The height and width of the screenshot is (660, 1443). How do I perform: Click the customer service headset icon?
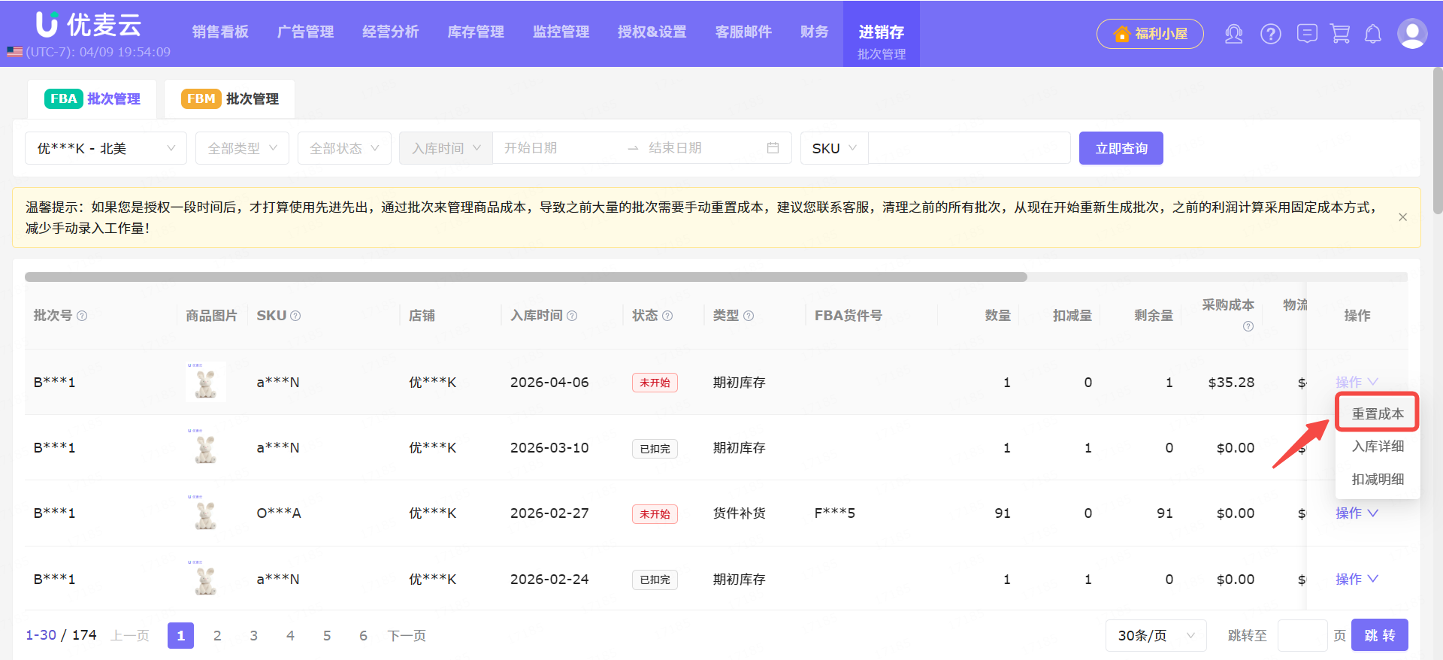coord(1233,34)
